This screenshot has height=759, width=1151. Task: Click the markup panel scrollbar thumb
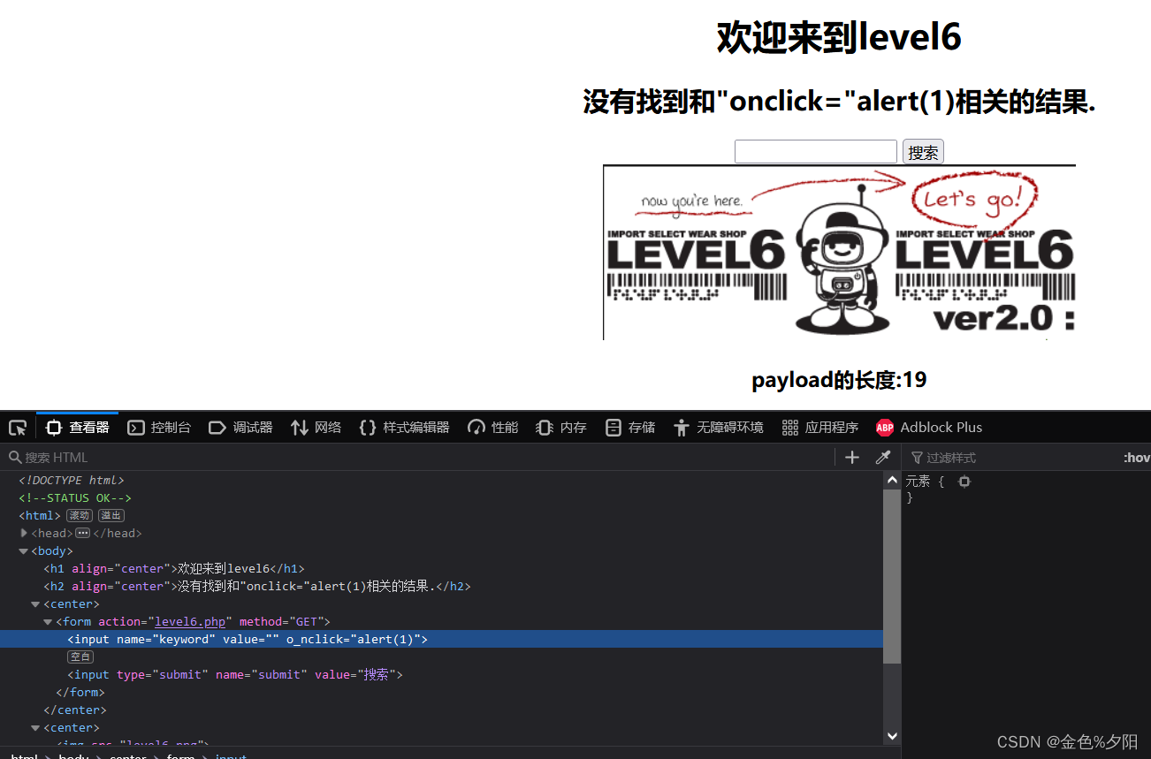892,576
